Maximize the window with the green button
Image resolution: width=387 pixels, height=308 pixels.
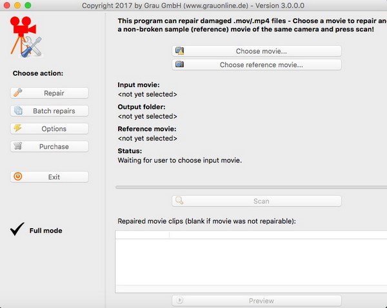click(x=28, y=5)
